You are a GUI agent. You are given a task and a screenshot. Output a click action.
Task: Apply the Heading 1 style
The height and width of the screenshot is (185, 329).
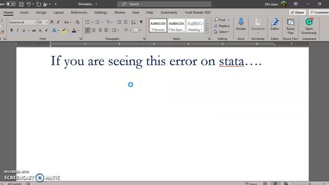195,26
